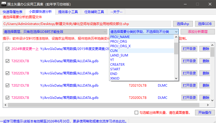The height and width of the screenshot is (123, 216).
Task: Choose PROJ_ORG from the field list
Action: 118,42
